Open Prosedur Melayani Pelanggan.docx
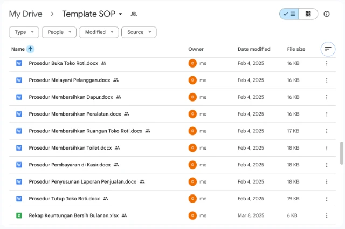 (69, 80)
